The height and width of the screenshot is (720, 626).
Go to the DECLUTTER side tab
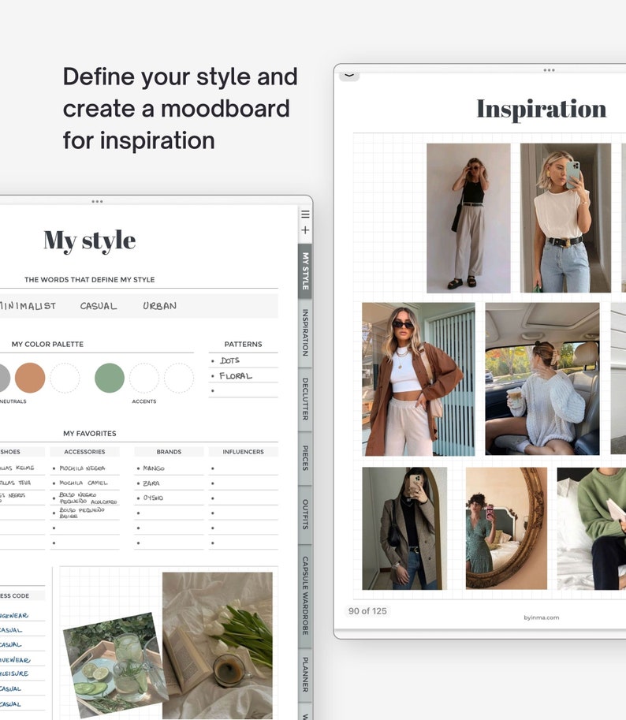coord(305,398)
